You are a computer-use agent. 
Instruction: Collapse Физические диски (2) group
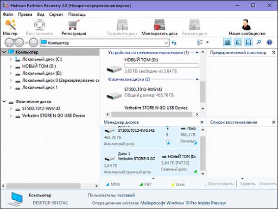197,79
